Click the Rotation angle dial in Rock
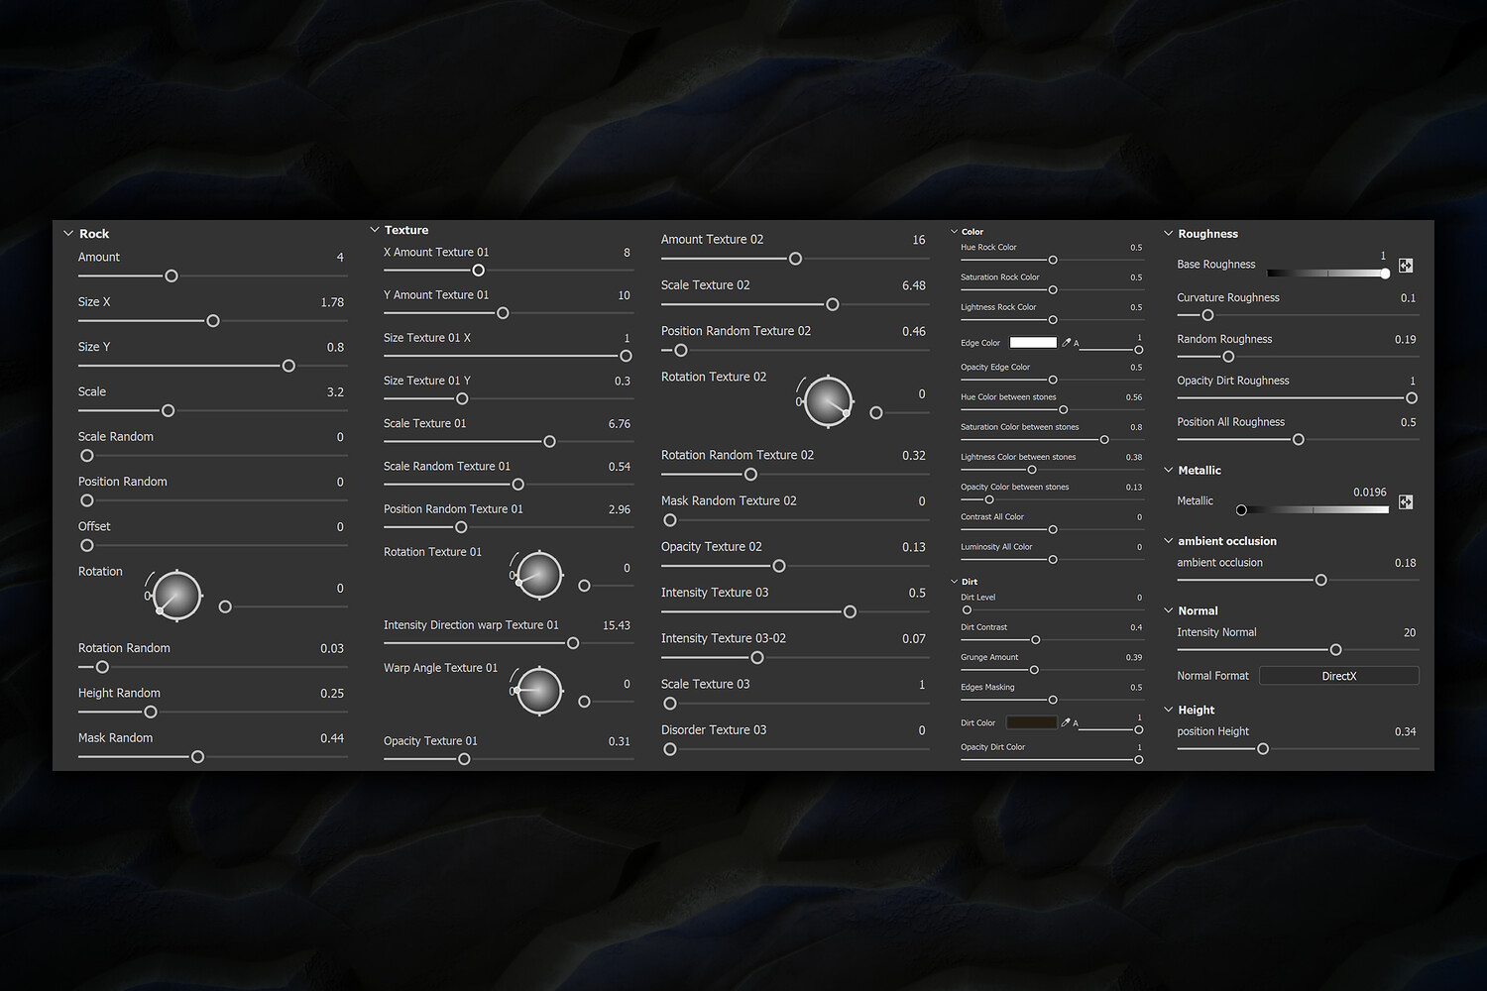Viewport: 1487px width, 991px height. [x=176, y=596]
